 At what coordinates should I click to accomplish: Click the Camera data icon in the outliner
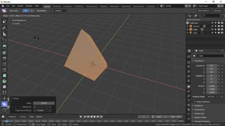pos(204,26)
